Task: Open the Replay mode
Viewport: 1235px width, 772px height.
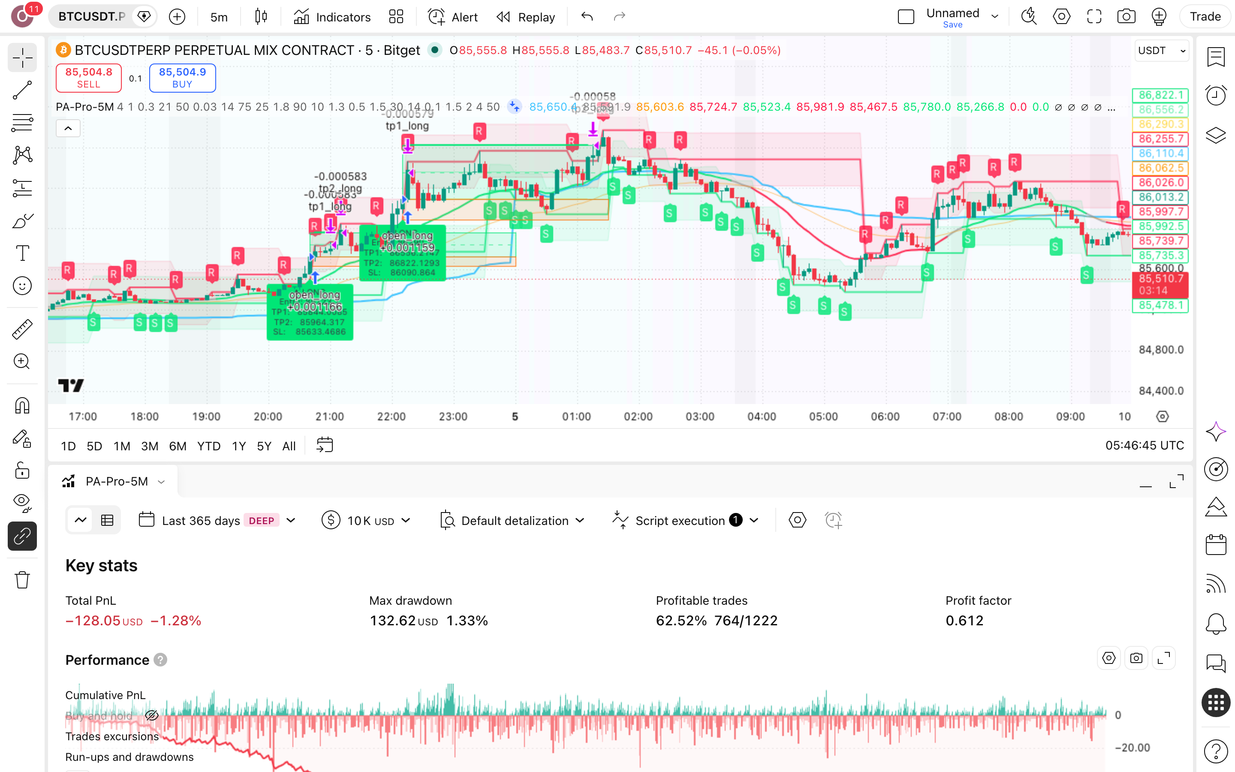Action: (526, 17)
